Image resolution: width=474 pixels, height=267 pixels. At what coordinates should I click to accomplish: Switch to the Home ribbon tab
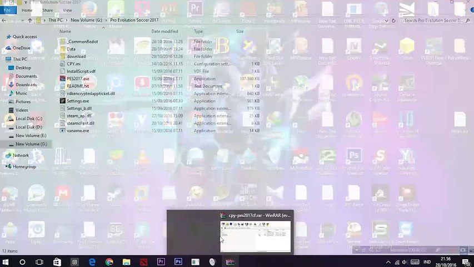(27, 10)
